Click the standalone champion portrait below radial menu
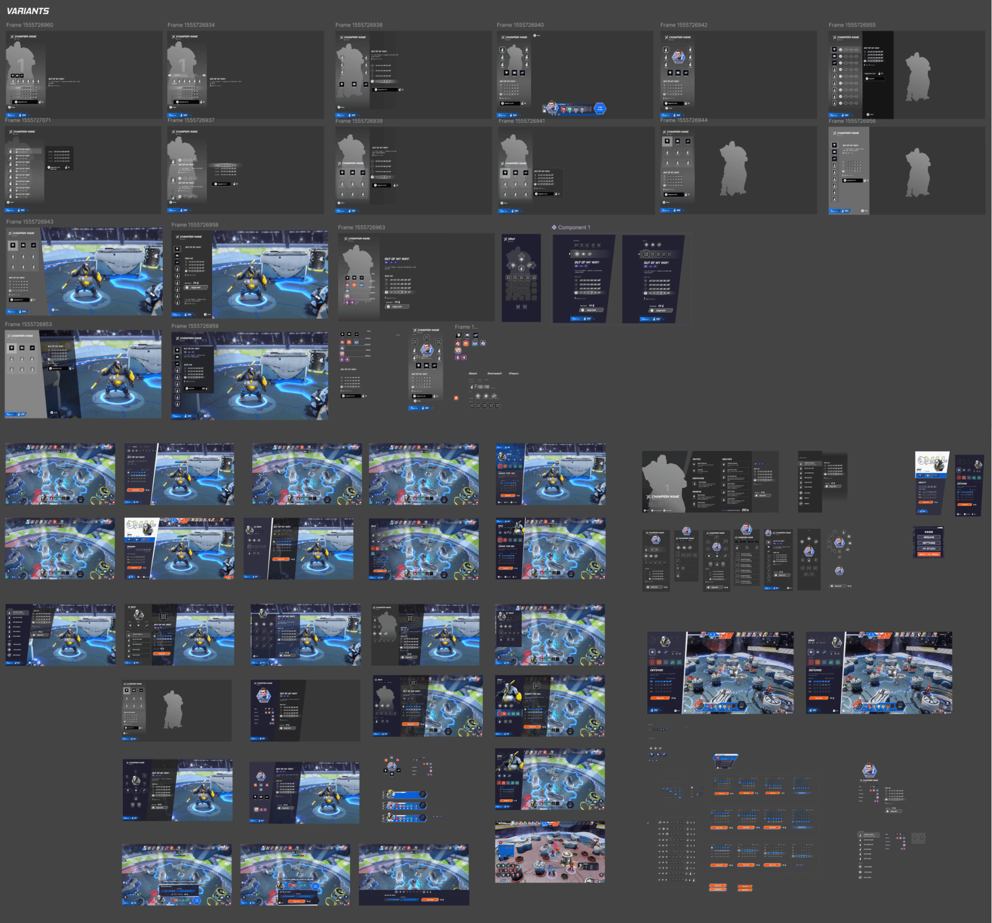Screen dimensions: 992x923 point(839,570)
